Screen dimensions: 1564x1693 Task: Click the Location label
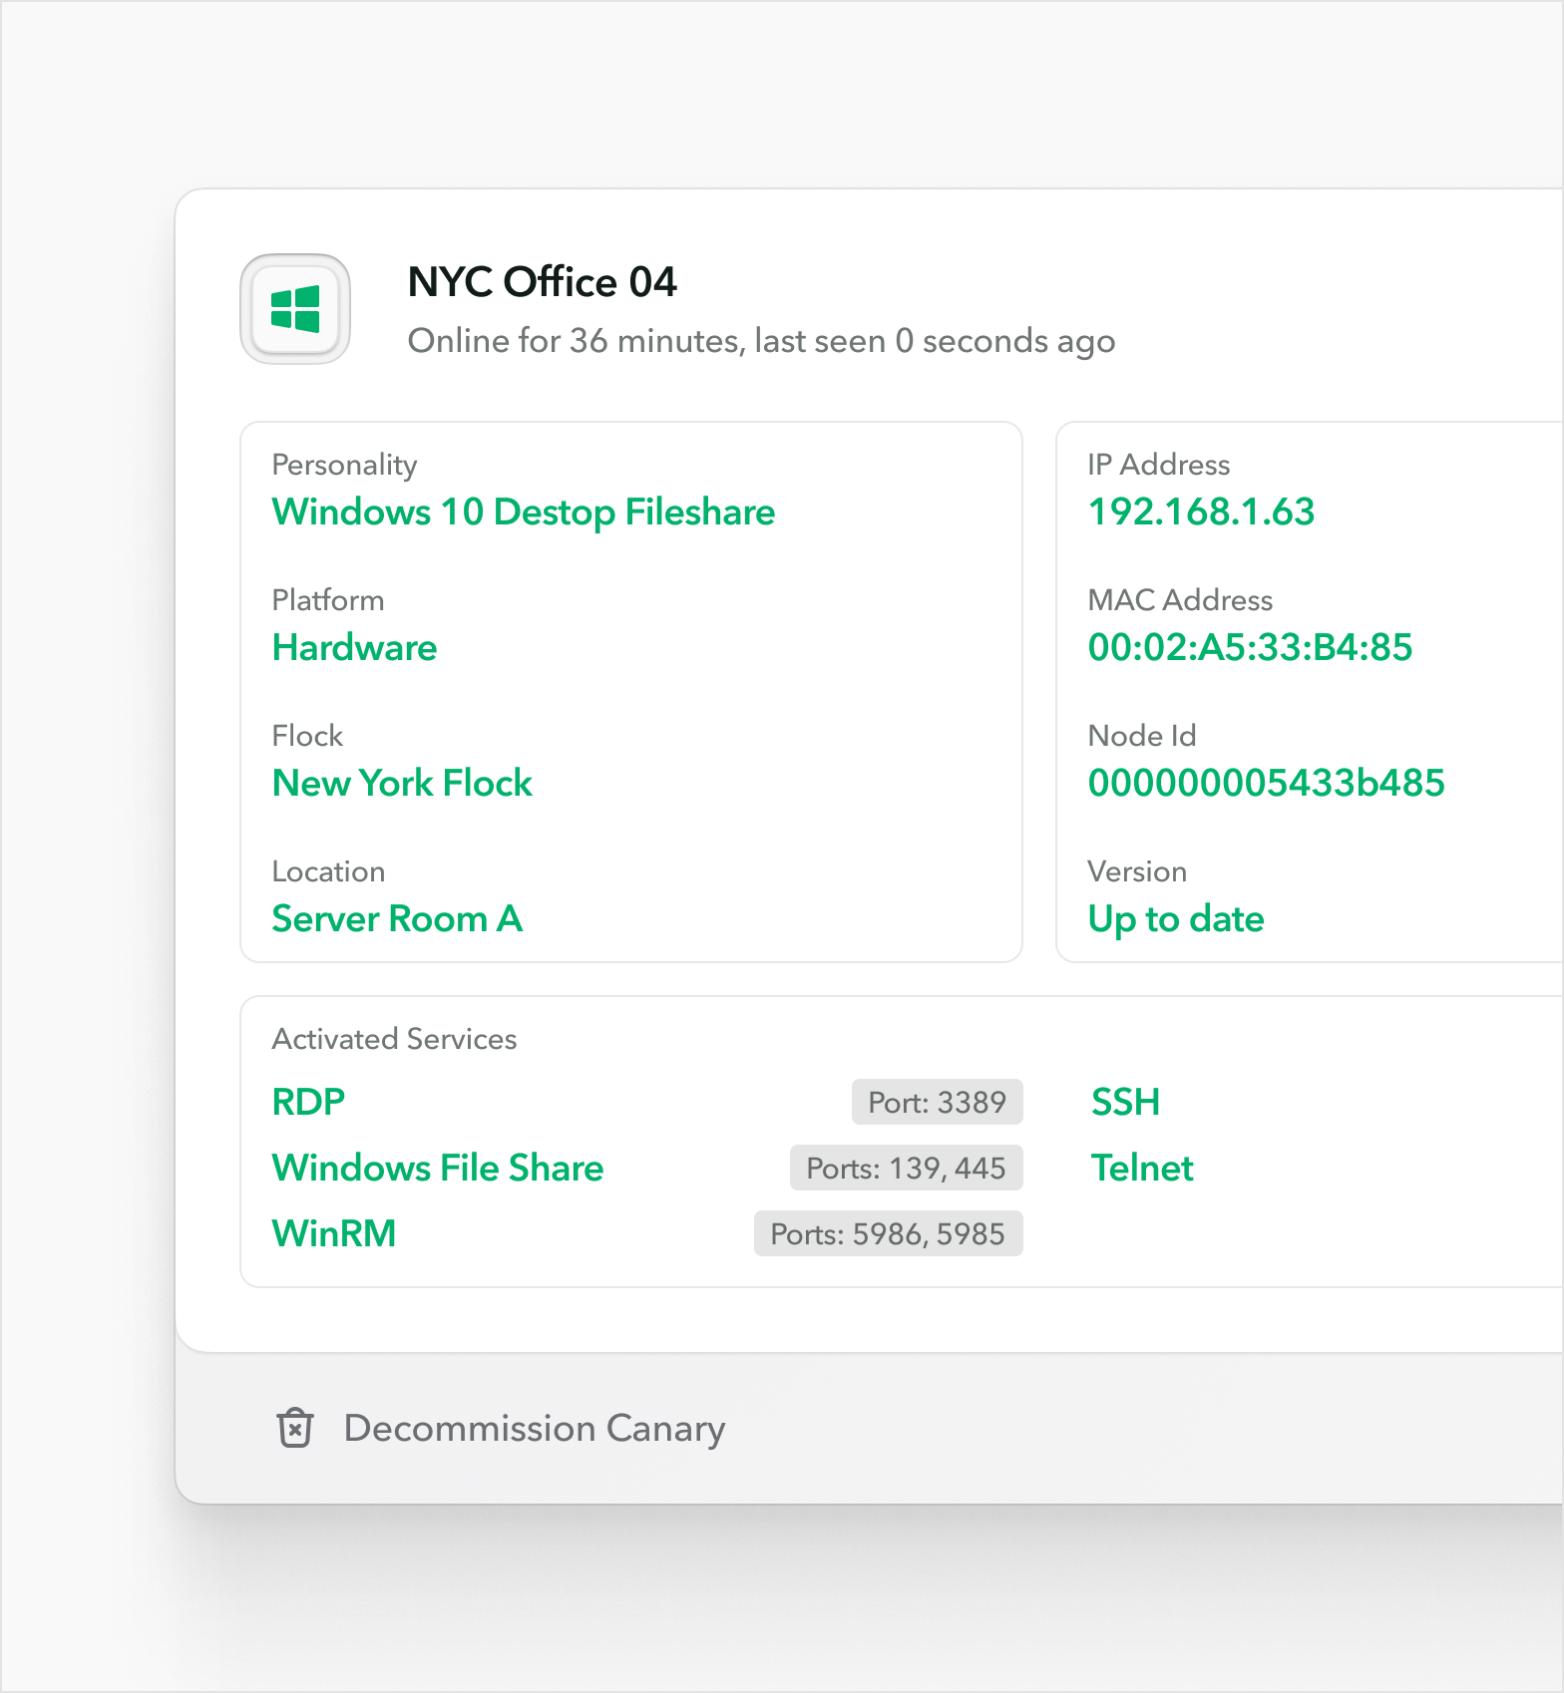[x=329, y=871]
